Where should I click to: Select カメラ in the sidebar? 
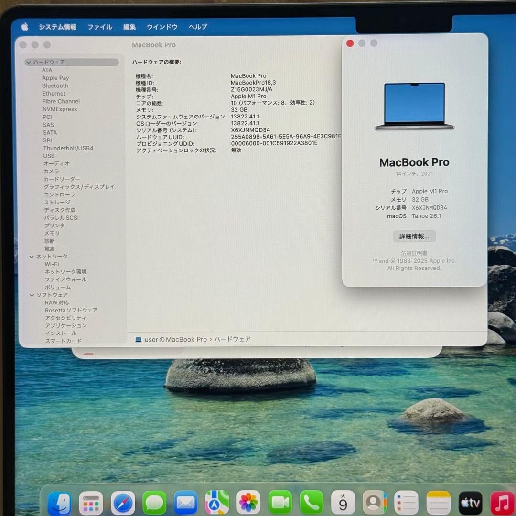click(51, 172)
